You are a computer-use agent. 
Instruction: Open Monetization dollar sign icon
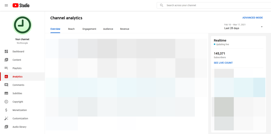point(6,110)
